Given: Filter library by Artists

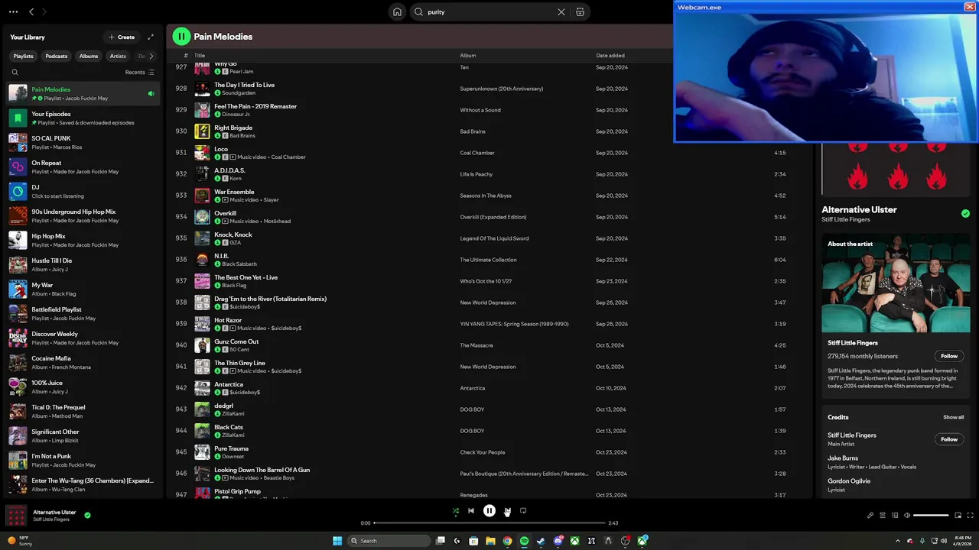Looking at the screenshot, I should tap(118, 56).
